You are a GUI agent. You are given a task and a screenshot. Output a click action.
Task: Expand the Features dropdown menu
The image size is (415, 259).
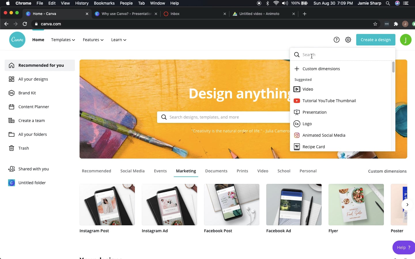(93, 40)
